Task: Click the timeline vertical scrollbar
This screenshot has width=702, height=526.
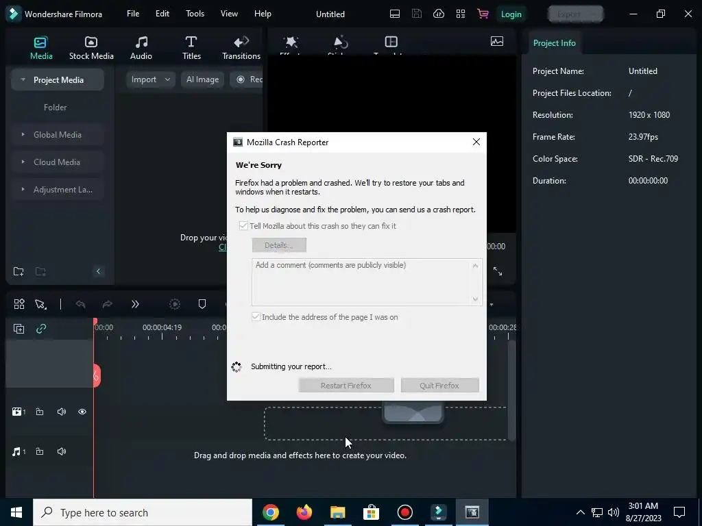Action: point(511,391)
